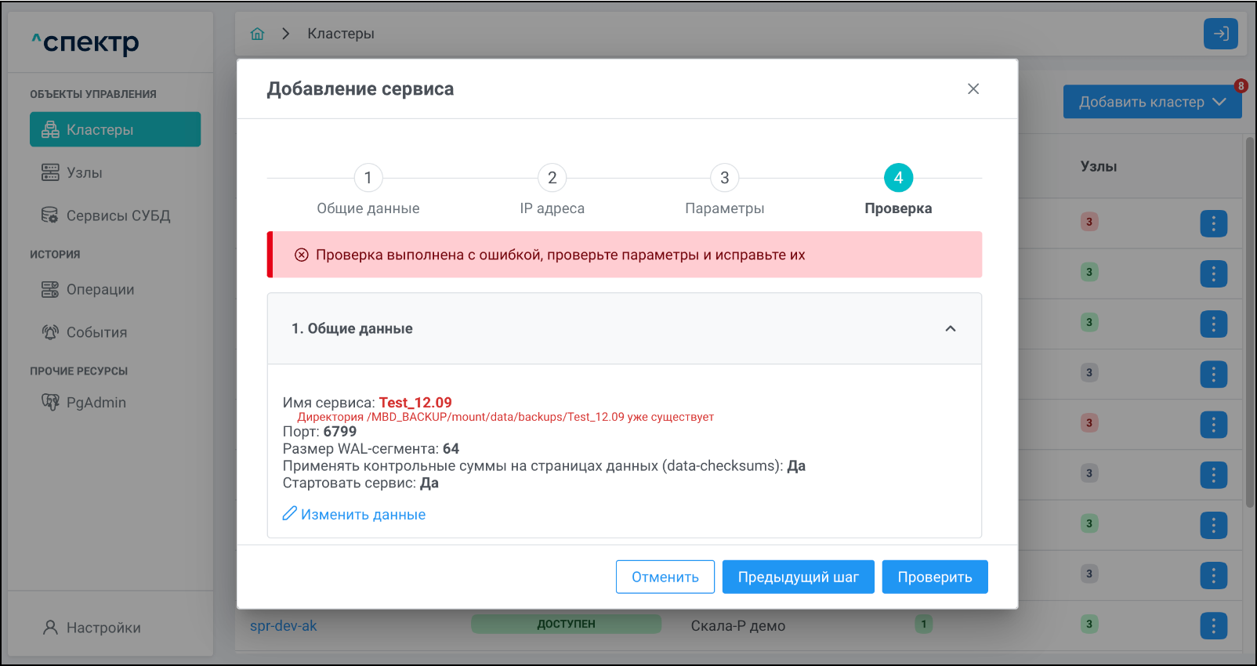Open Настройки at the sidebar bottom
This screenshot has width=1257, height=666.
coord(92,628)
